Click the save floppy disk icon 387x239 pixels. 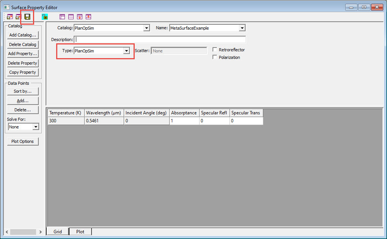[27, 17]
